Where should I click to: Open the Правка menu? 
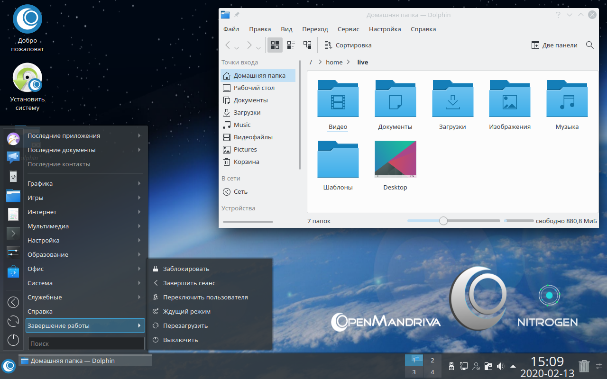[x=260, y=29]
